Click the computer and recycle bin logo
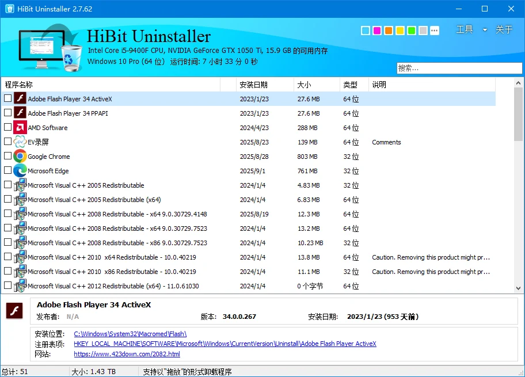 (x=50, y=48)
